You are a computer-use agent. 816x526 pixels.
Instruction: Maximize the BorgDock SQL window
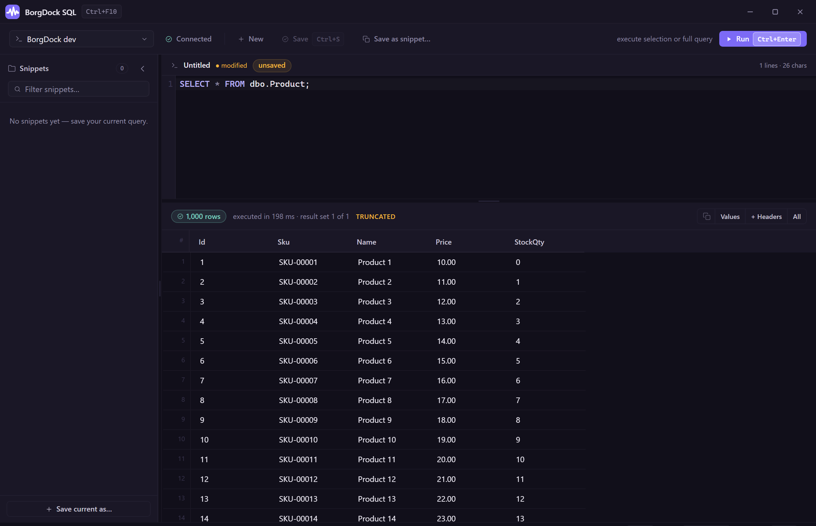pyautogui.click(x=775, y=12)
